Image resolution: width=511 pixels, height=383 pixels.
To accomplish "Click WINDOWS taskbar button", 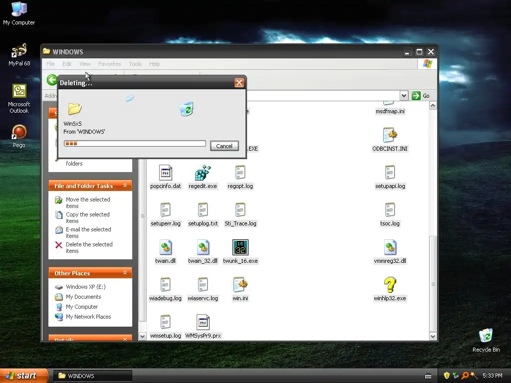I will coord(93,376).
